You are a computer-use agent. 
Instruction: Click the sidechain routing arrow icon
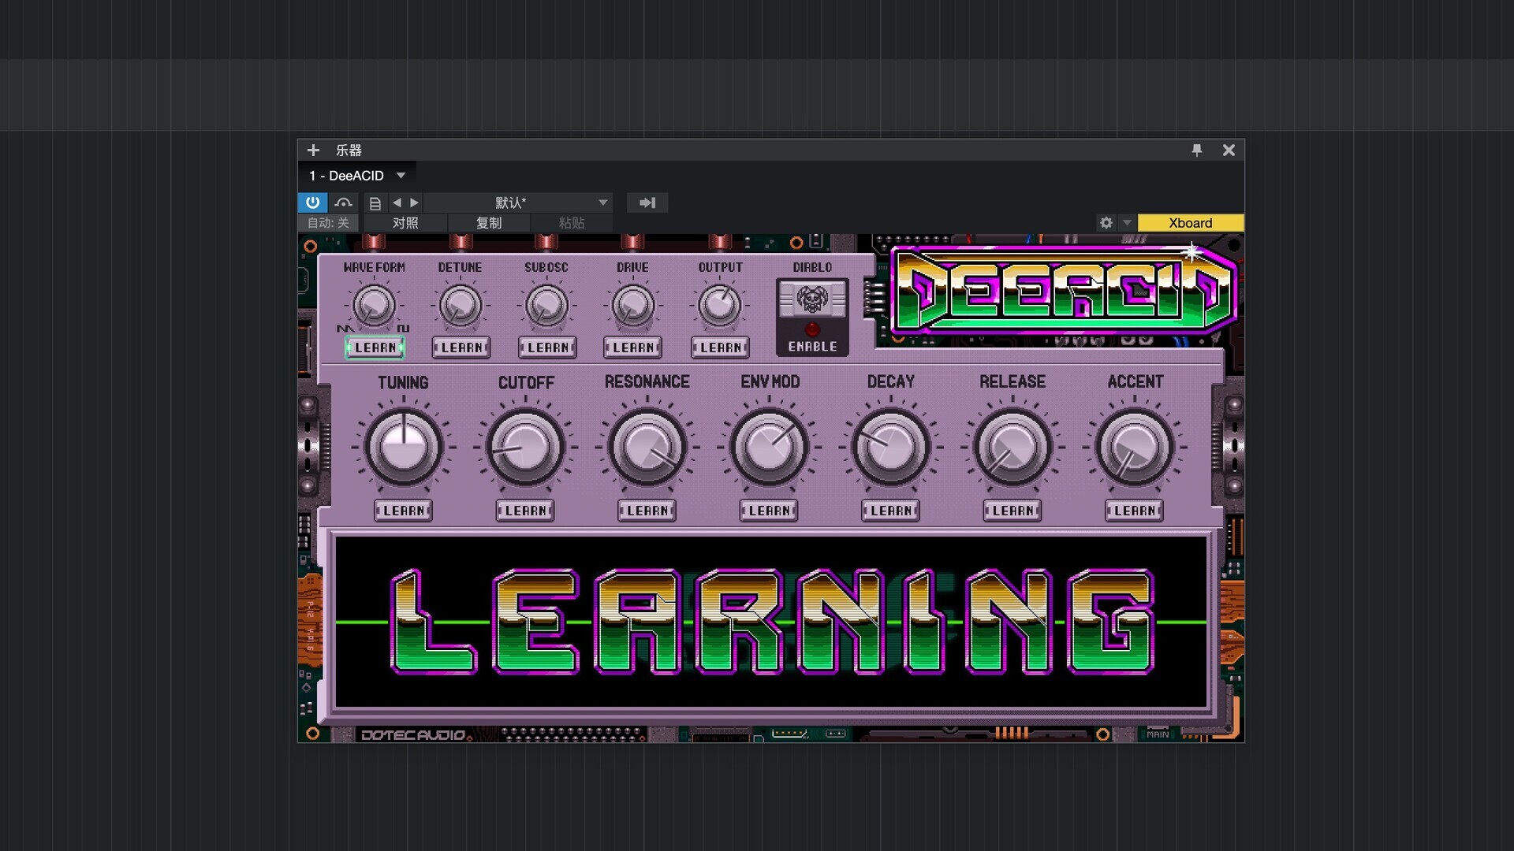pos(647,203)
